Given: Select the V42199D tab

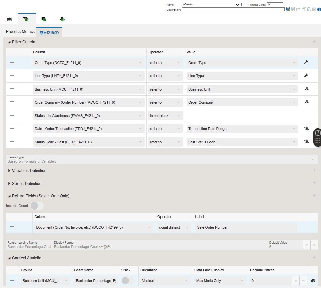Looking at the screenshot, I should [x=49, y=33].
